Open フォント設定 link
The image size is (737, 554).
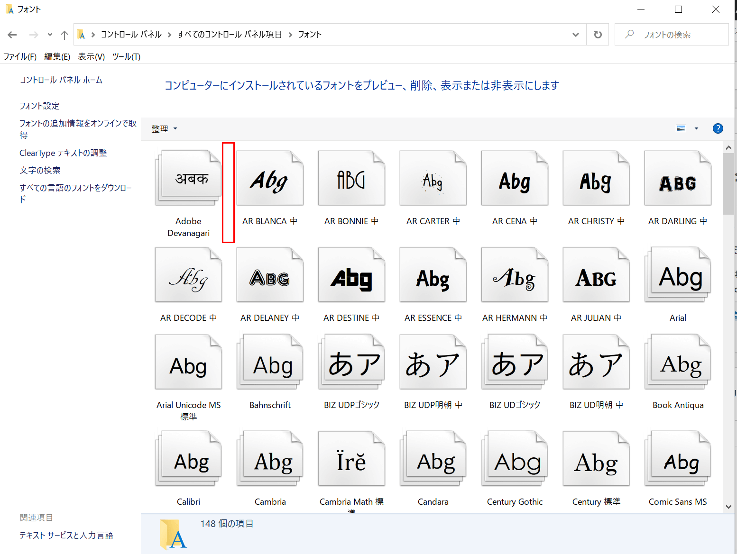(39, 106)
